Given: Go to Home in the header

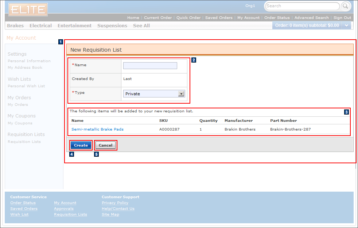Looking at the screenshot, I should [133, 17].
